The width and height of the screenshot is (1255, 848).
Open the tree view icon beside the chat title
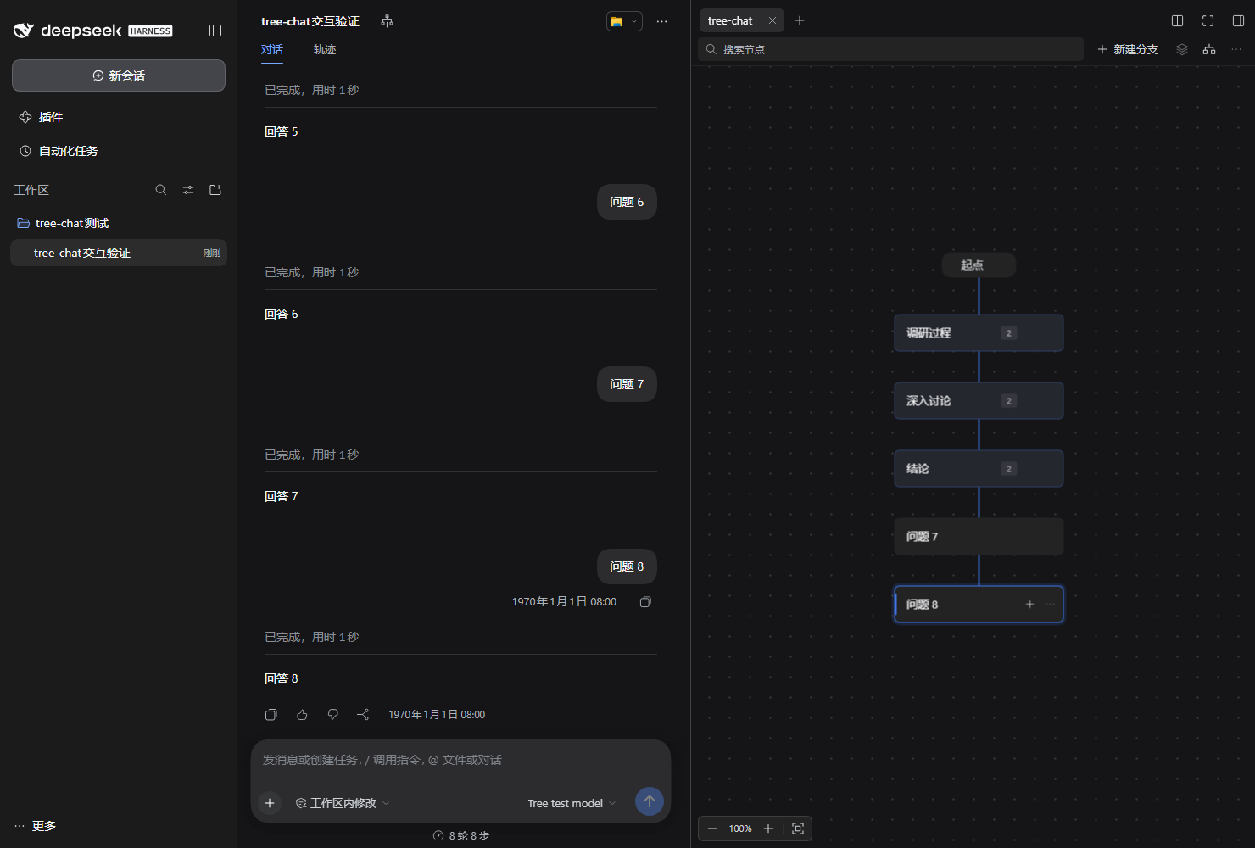pyautogui.click(x=388, y=21)
